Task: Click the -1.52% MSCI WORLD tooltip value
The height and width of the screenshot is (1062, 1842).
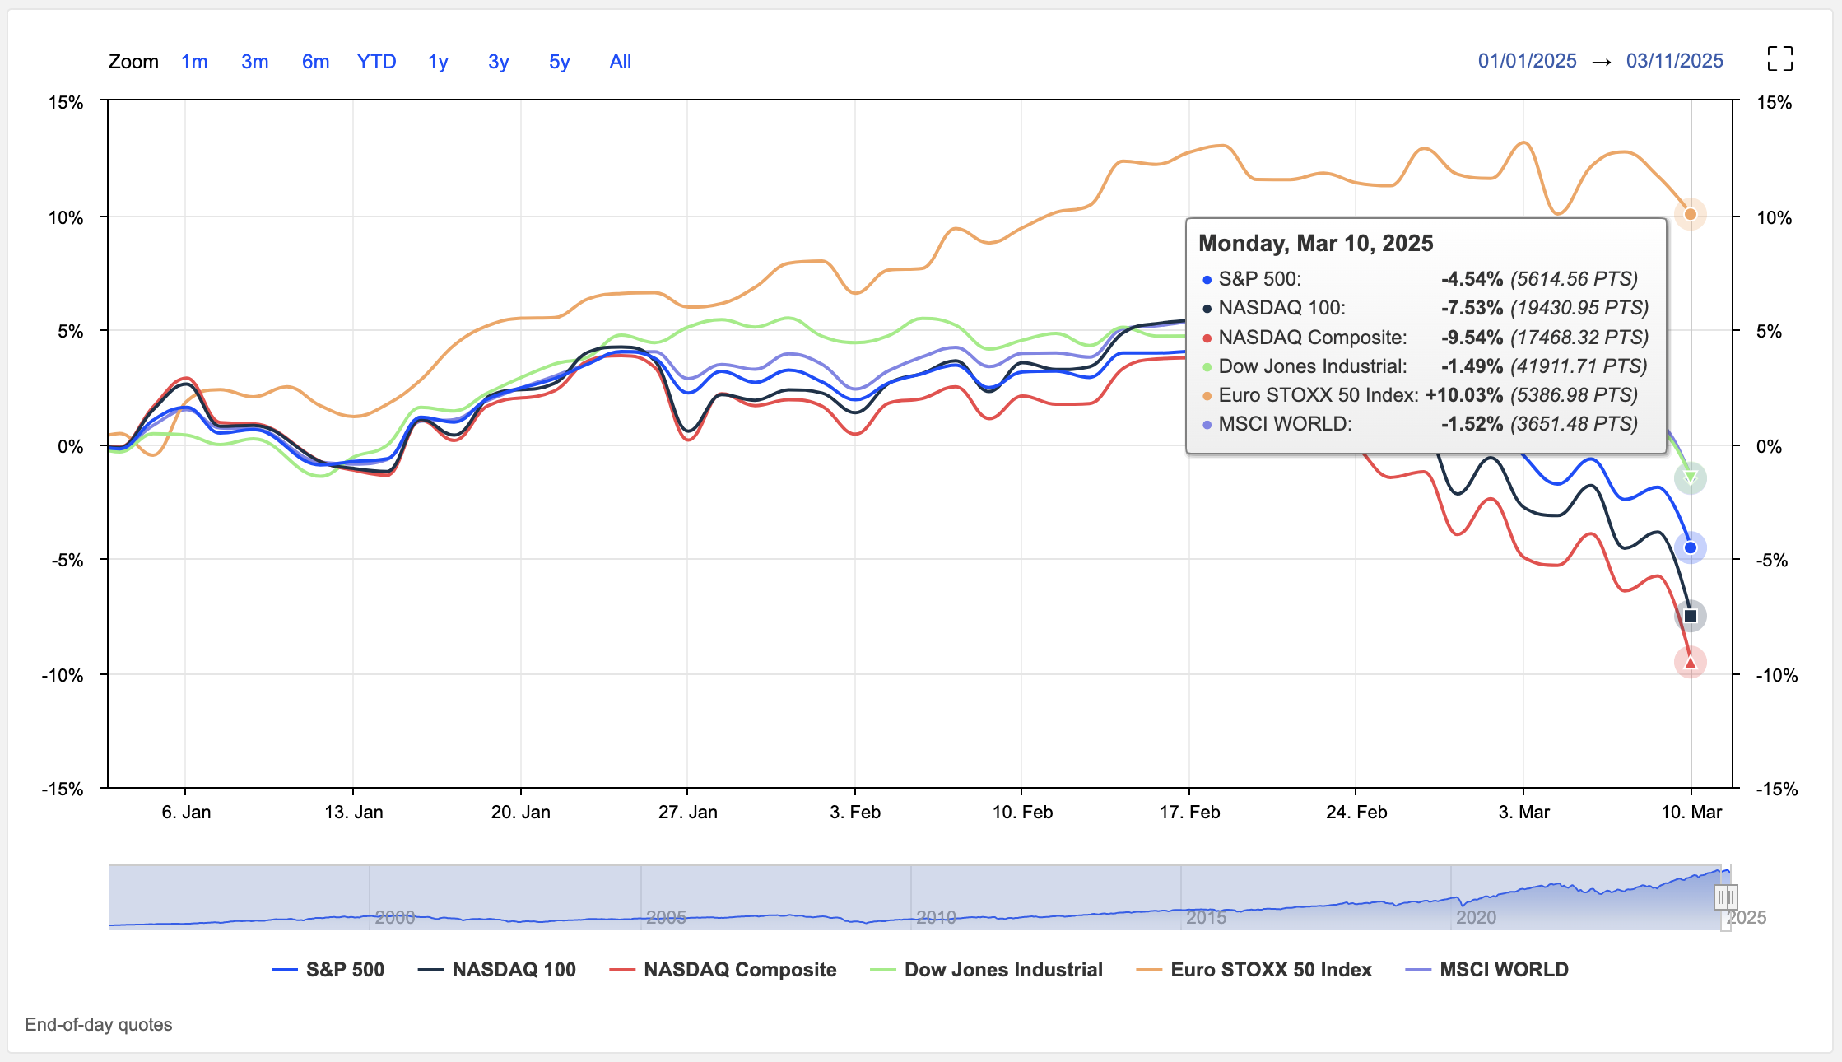Action: click(x=1472, y=424)
